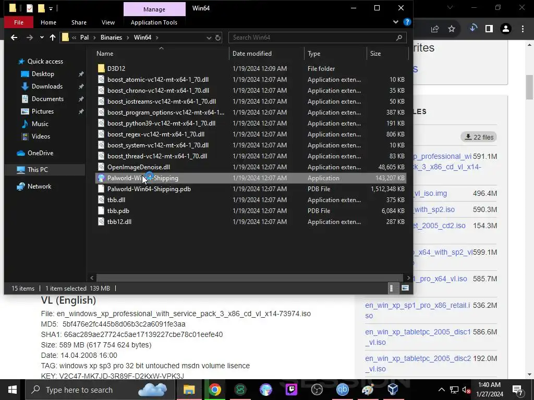The height and width of the screenshot is (400, 534).
Task: Click the right arrow of the horizontal scrollbar
Action: point(408,278)
